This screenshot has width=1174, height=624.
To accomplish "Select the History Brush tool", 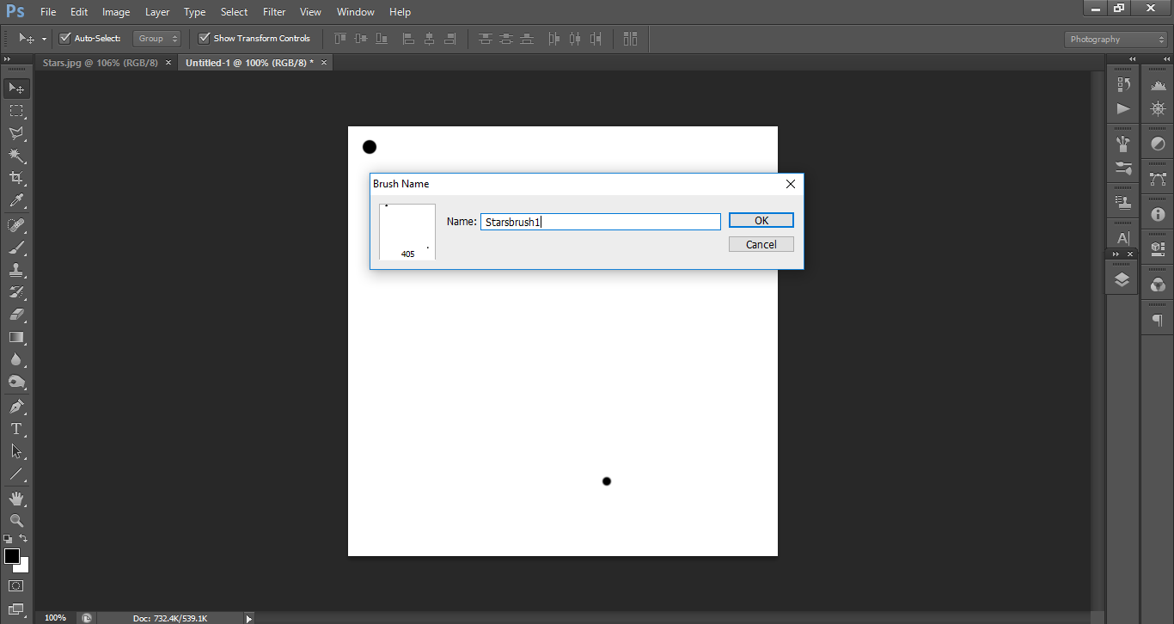I will pos(16,292).
